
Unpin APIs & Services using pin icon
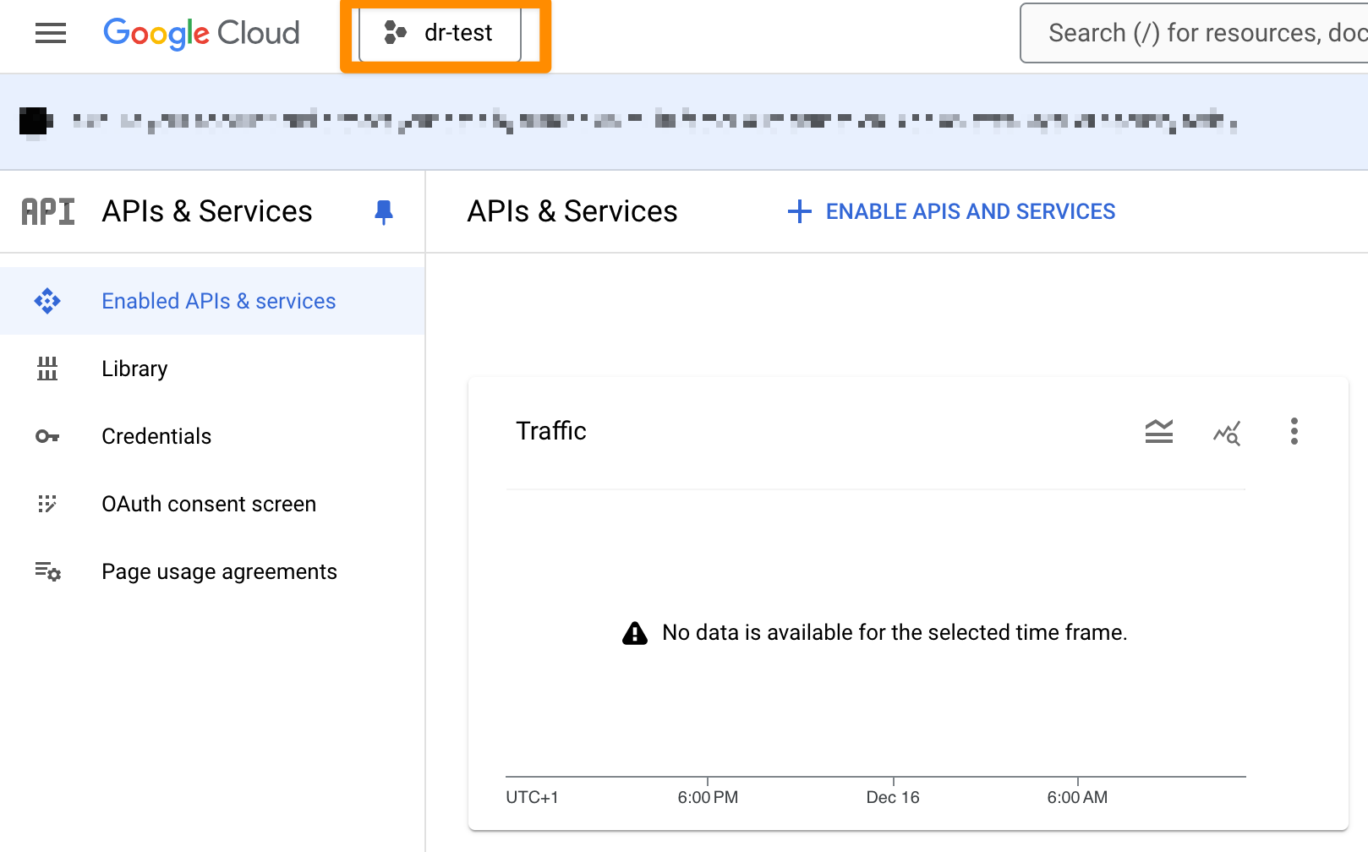[384, 212]
